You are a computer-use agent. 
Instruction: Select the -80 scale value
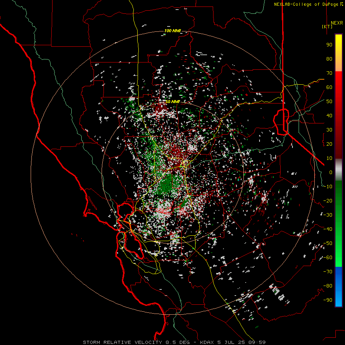(328, 286)
